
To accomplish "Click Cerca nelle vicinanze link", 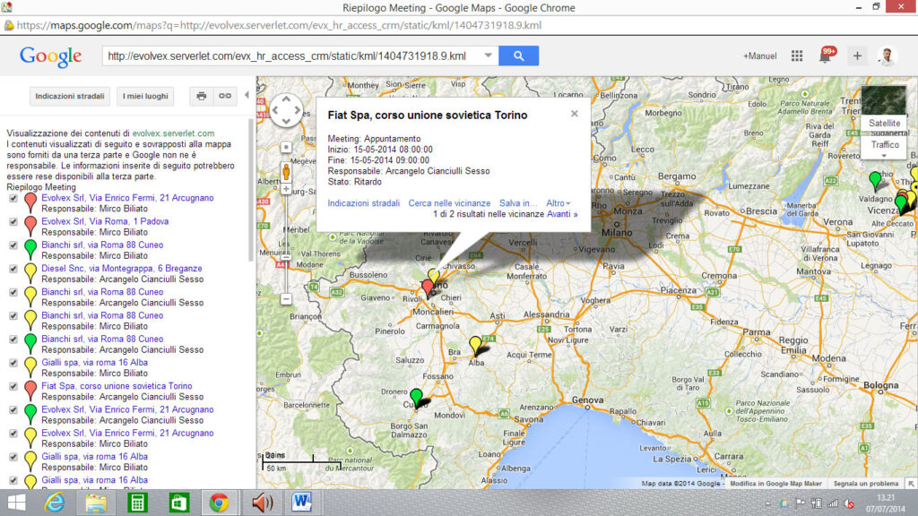I will 449,203.
